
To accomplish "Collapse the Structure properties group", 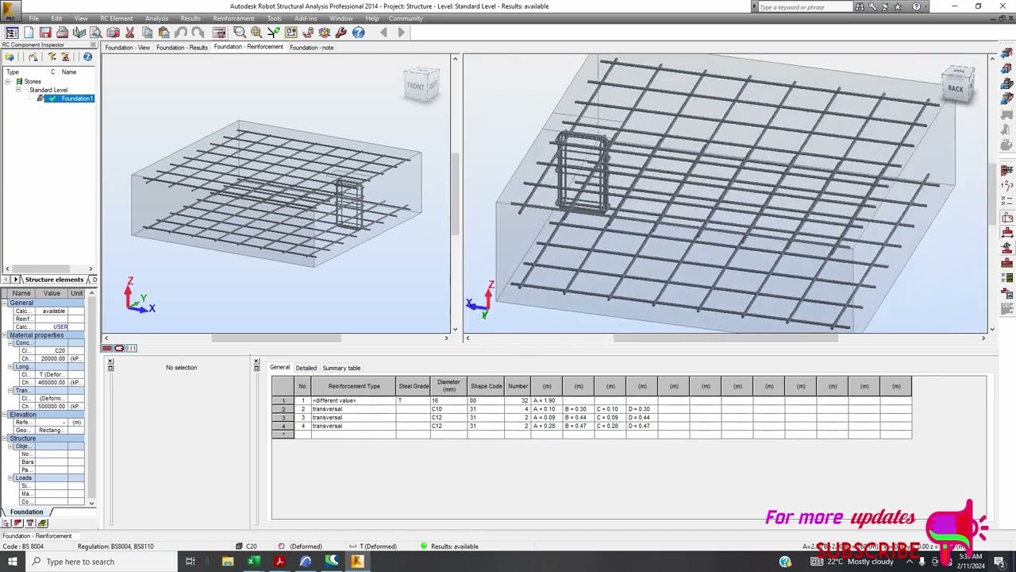I will (4, 438).
